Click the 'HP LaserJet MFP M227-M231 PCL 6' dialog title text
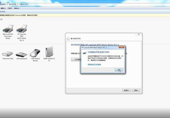170x118 pixels. tap(94, 48)
